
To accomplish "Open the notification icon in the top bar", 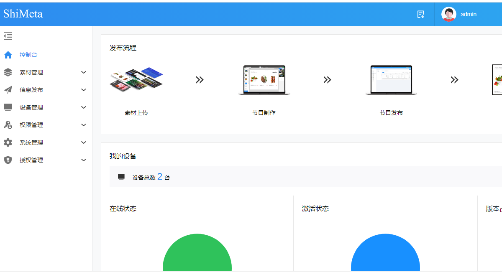I will coord(420,14).
